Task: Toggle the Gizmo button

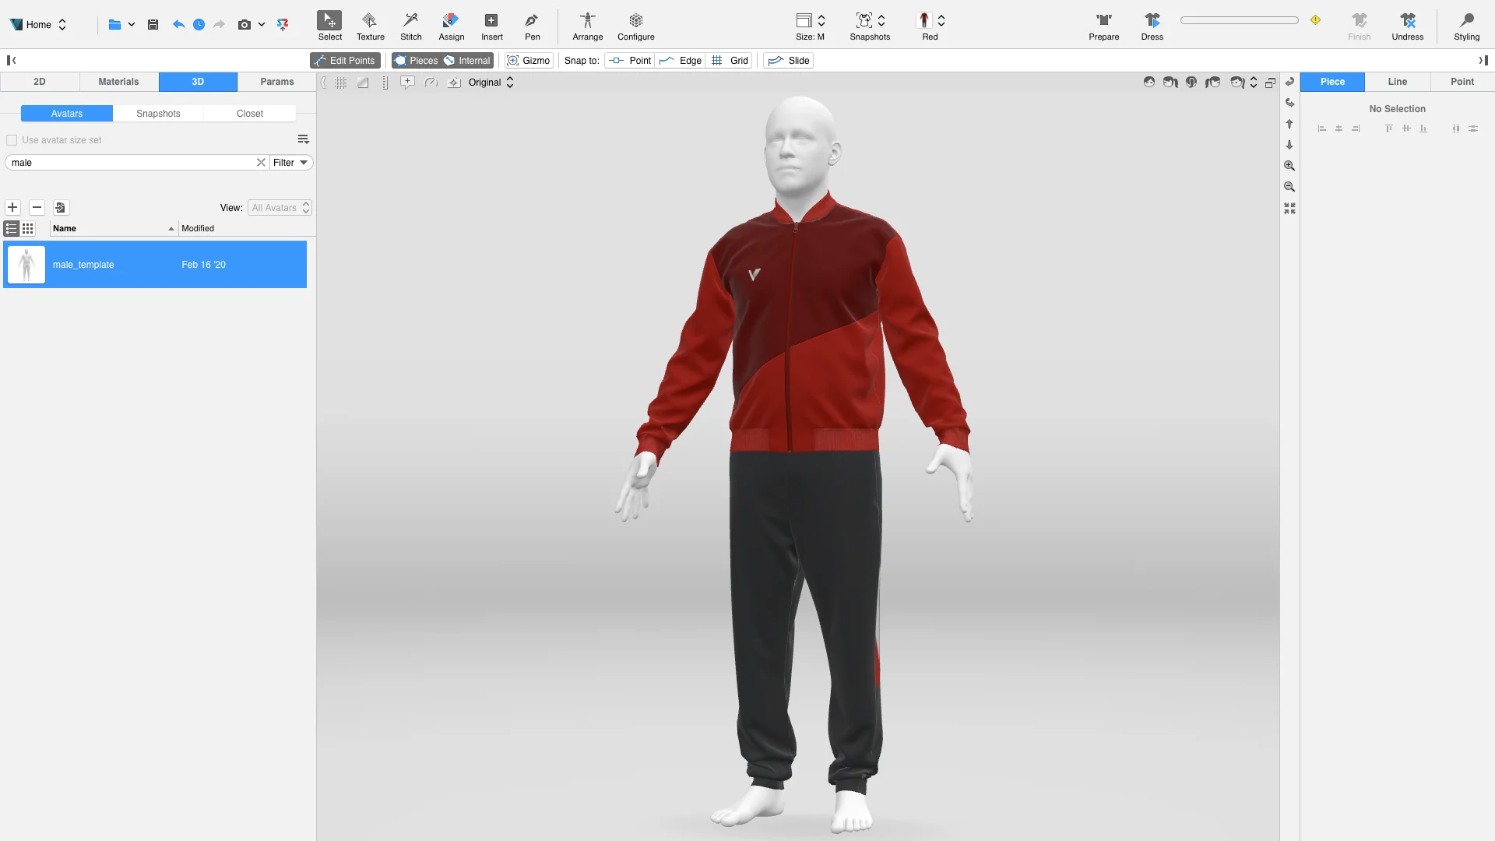Action: coord(529,61)
